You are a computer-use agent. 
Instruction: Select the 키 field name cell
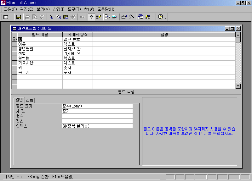pos(40,68)
